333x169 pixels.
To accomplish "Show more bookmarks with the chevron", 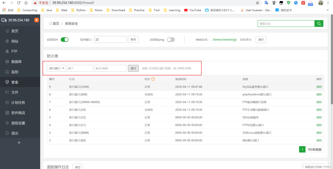I will [x=328, y=10].
